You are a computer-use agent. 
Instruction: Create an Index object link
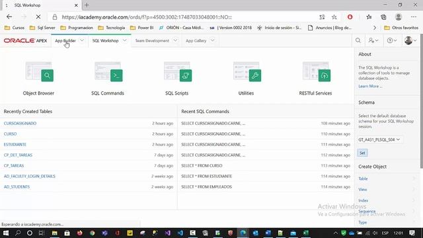pos(364,200)
